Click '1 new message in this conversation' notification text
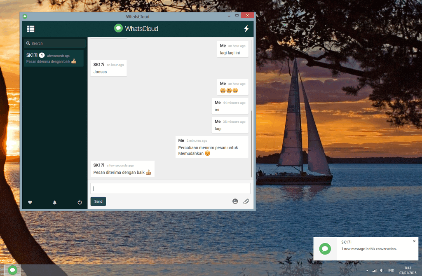Viewport: 422px width, 276px height. tap(369, 249)
